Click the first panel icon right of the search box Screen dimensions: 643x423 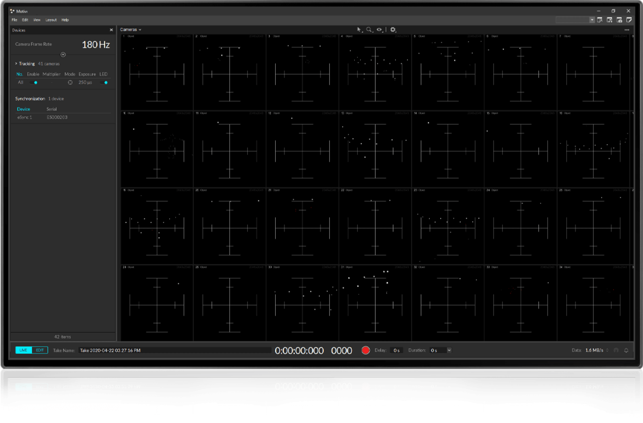pos(600,20)
